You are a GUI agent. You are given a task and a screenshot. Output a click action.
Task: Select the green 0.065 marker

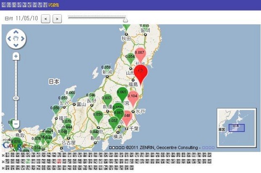[122, 94]
